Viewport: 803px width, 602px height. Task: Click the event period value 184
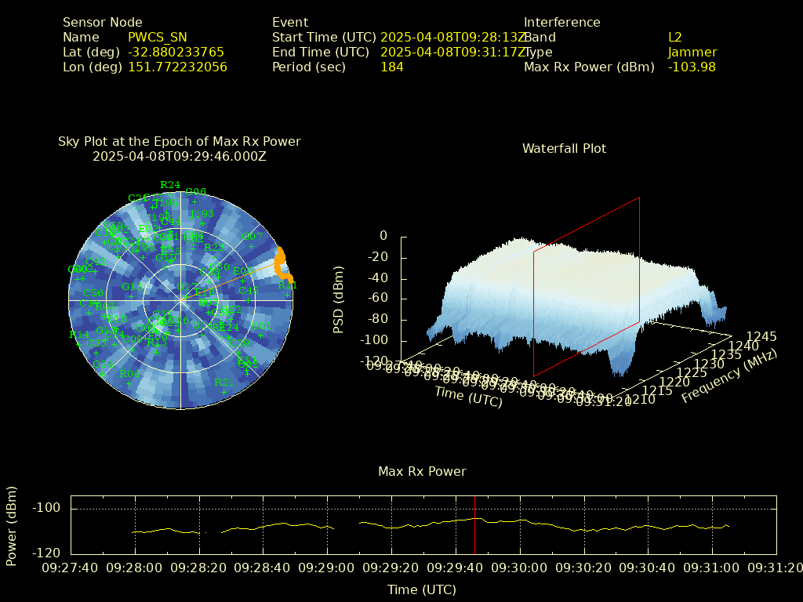(x=391, y=67)
